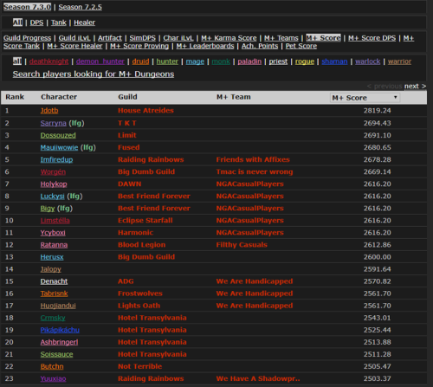Open the M+ Score dropdown
Screen dimensions: 433x387
[x=365, y=98]
